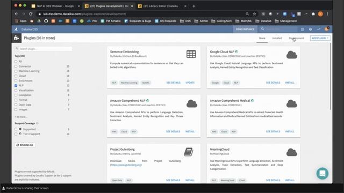The height and width of the screenshot is (193, 344).
Task: Click the Amazon Comprehend NLP cloud icon
Action: (192, 103)
